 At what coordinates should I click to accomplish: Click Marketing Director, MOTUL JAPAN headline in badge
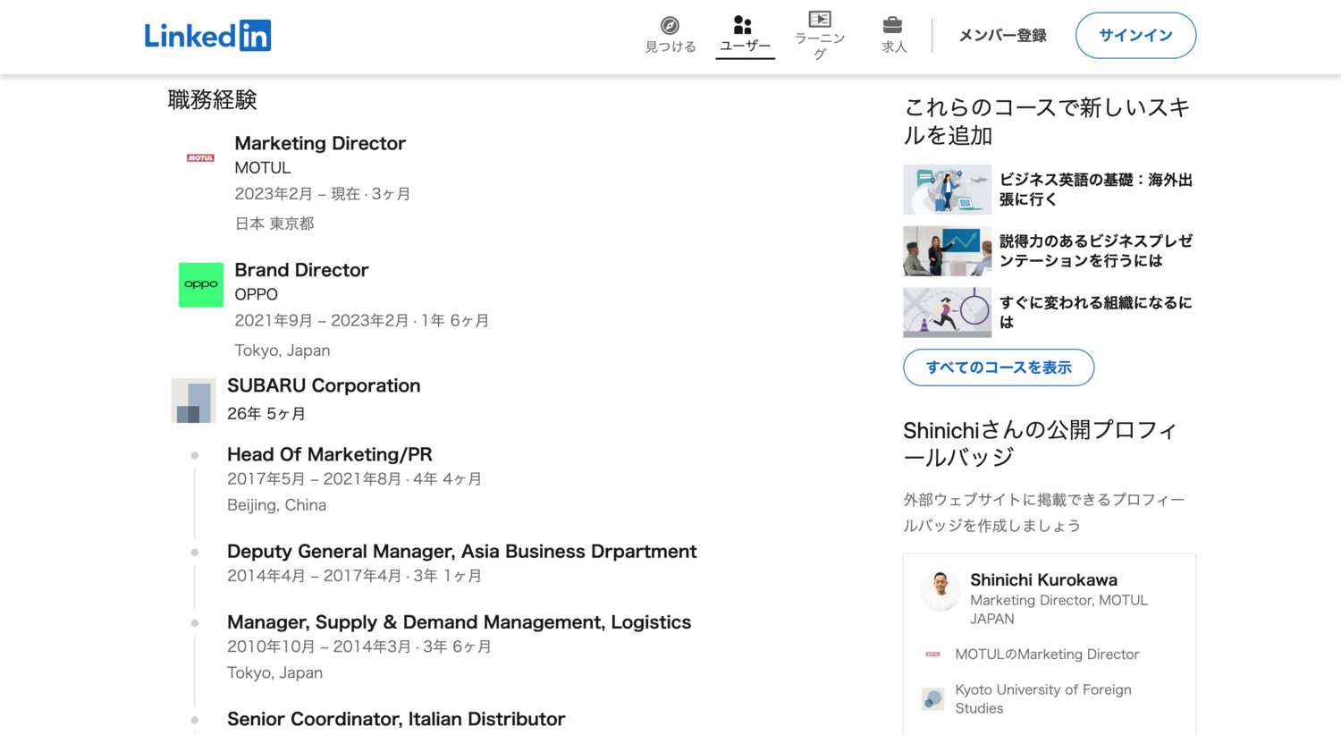(1059, 610)
